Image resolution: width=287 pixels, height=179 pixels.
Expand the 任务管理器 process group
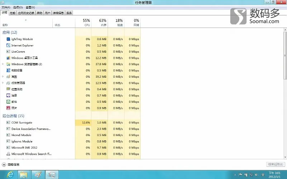point(3,83)
